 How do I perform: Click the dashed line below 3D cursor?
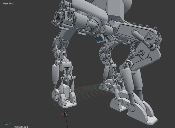coord(66,123)
